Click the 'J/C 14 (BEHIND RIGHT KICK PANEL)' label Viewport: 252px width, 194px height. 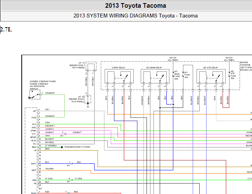77,65
